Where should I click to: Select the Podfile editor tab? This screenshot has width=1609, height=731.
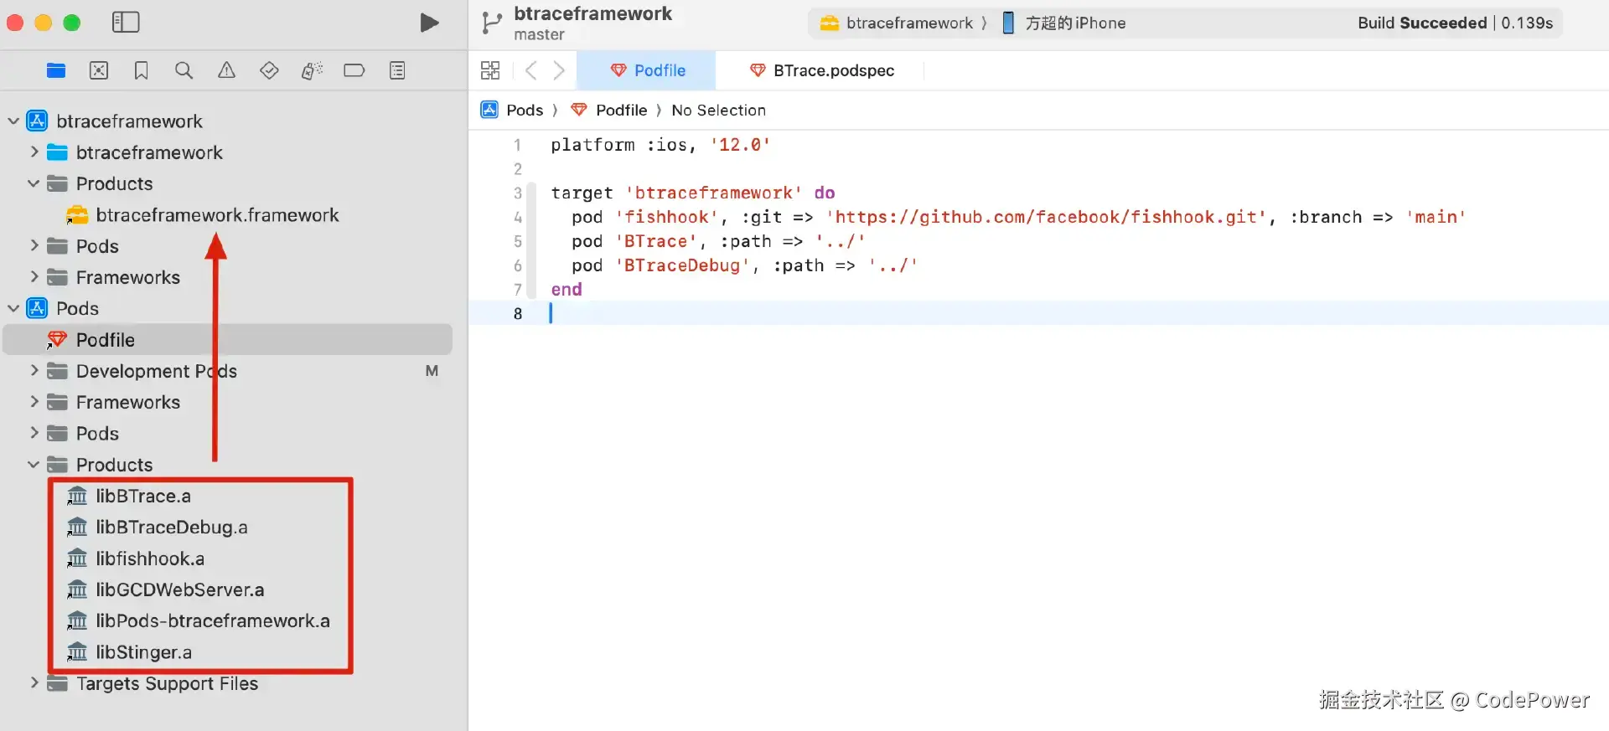click(648, 71)
